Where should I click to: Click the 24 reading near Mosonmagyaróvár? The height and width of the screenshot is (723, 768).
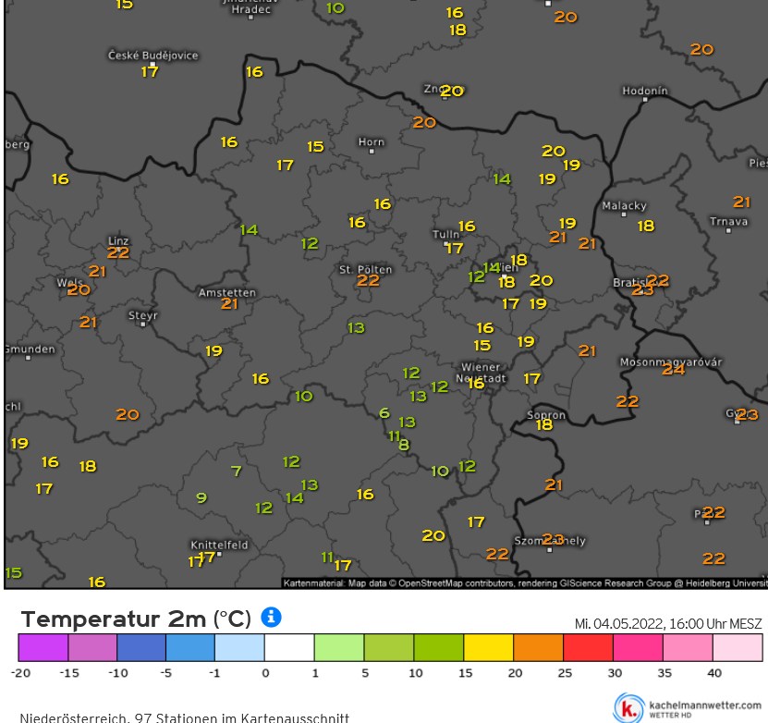pyautogui.click(x=673, y=369)
